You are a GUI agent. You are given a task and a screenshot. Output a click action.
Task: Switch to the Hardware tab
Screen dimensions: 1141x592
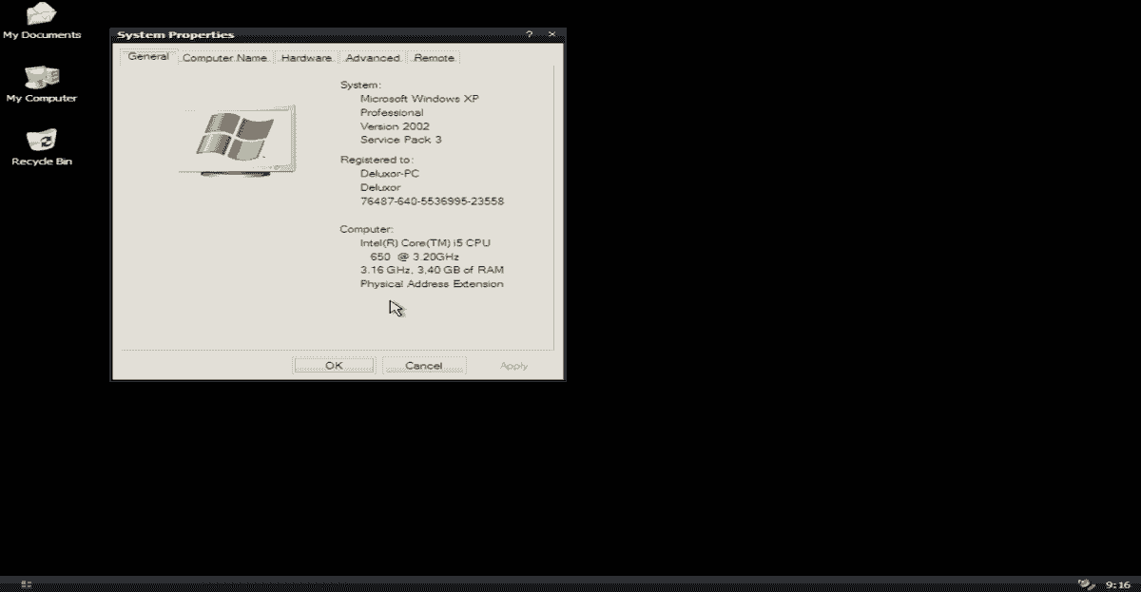(x=305, y=56)
